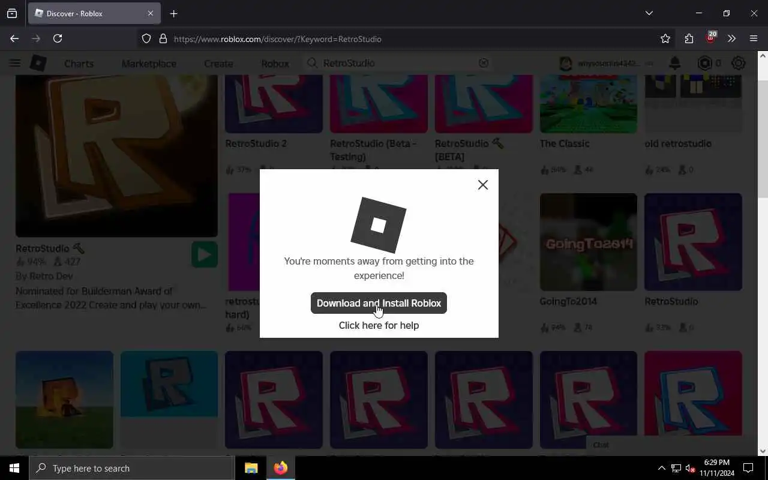Screen dimensions: 768x480
Task: Open the Windows Start menu
Action: (x=14, y=468)
